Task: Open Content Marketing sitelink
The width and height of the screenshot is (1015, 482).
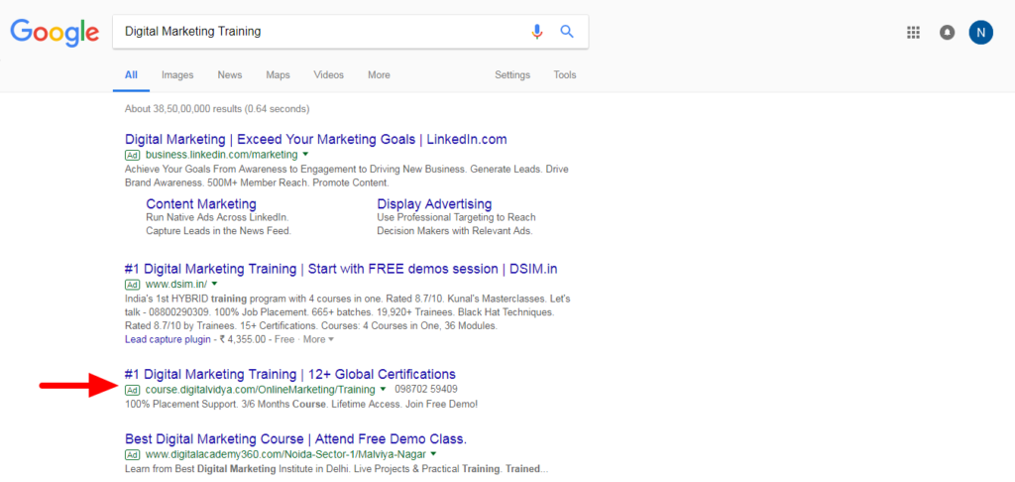Action: pyautogui.click(x=201, y=204)
